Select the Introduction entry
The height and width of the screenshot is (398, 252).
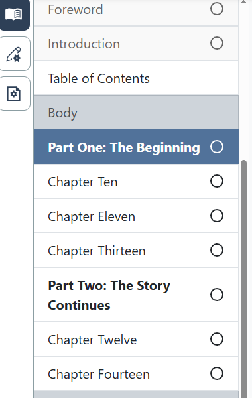click(x=136, y=43)
